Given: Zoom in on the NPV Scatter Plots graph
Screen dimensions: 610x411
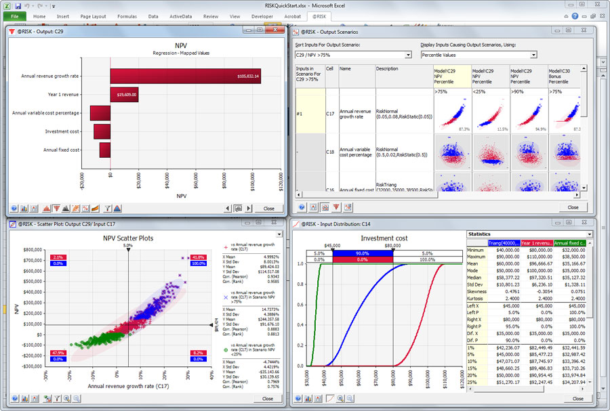Looking at the screenshot, I should pos(67,399).
